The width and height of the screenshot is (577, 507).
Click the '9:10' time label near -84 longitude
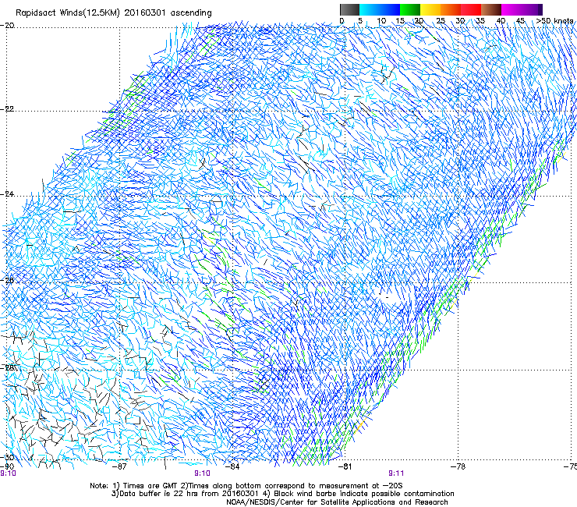[x=202, y=473]
